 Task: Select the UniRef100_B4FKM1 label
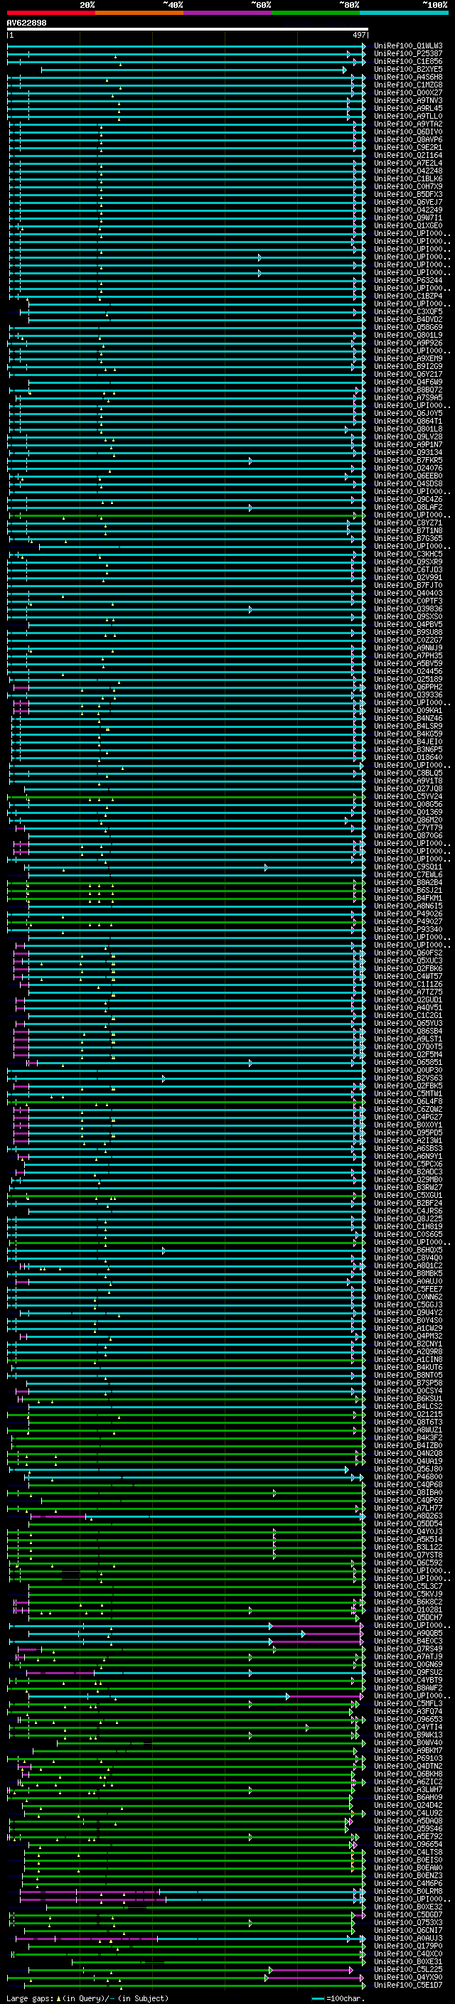click(408, 898)
